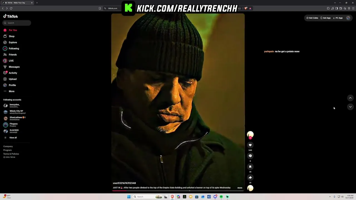Open the ShaeLashaee account
356x200 pixels.
tap(14, 118)
